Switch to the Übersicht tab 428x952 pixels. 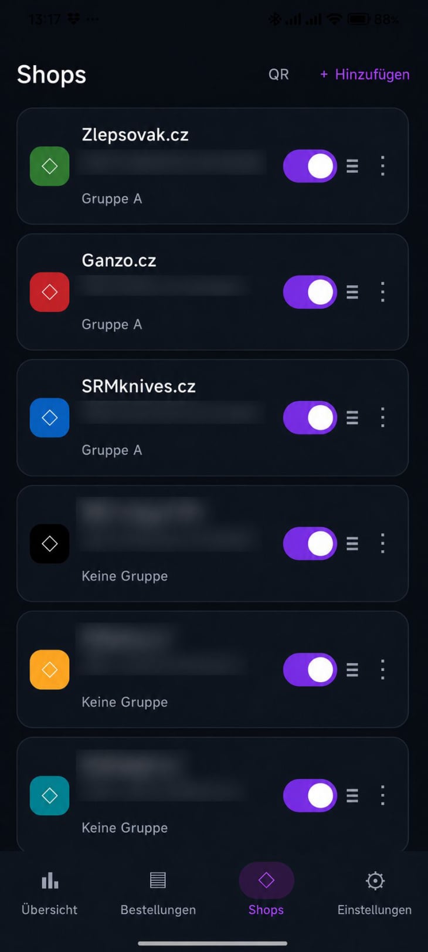50,892
